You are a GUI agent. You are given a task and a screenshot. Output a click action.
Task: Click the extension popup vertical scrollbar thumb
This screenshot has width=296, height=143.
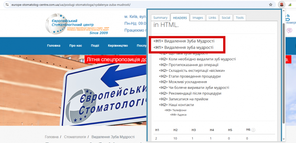283,73
